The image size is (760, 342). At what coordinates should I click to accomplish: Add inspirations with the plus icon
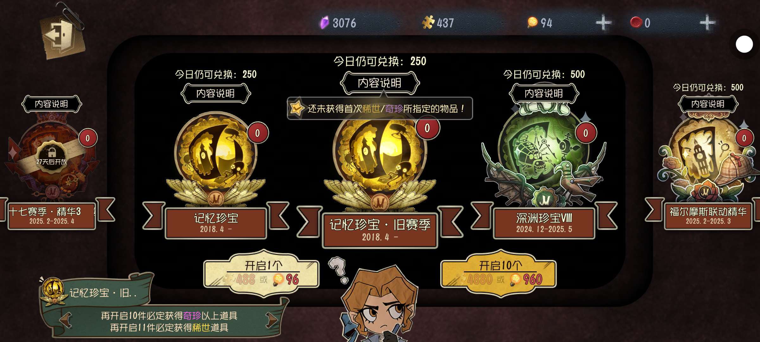[604, 23]
